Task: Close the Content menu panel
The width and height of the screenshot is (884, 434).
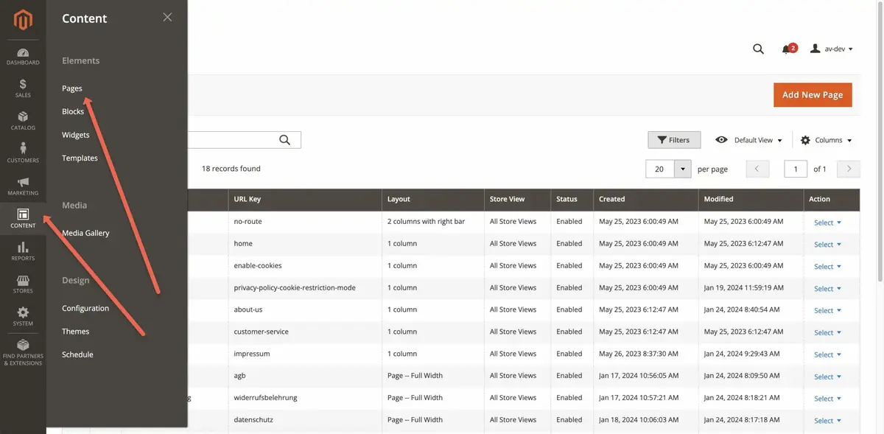Action: click(167, 18)
